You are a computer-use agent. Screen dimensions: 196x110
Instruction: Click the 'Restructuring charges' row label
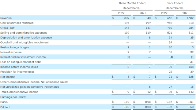(x=14, y=47)
